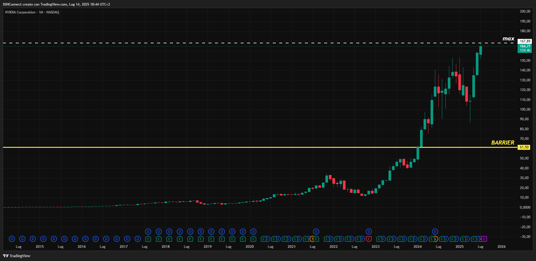Click the 200,00 price axis label
Viewport: 536px width, 261px height.
click(x=525, y=11)
